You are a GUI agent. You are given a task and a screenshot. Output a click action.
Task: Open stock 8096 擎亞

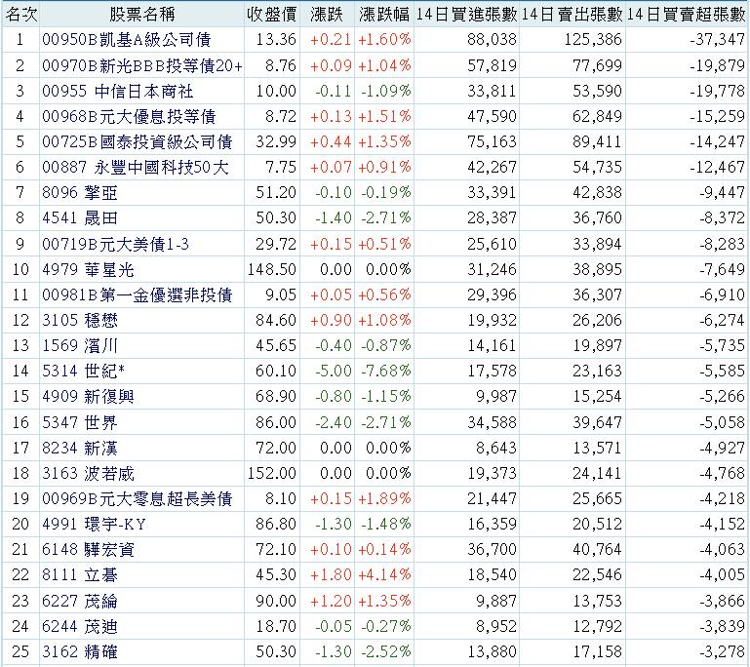[80, 193]
